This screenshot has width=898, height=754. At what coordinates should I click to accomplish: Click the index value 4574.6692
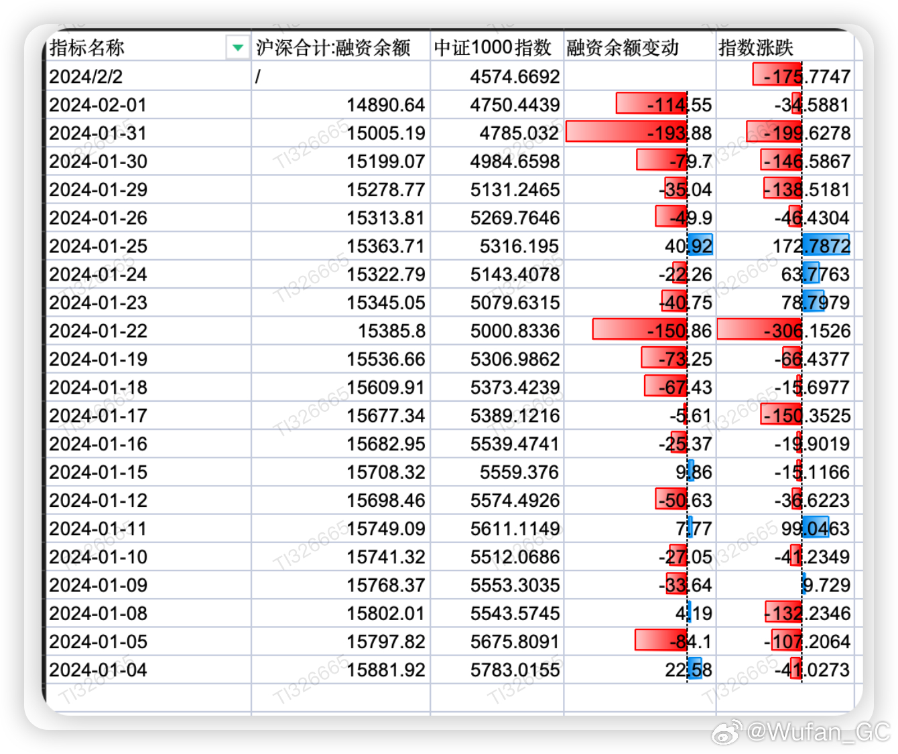(497, 76)
